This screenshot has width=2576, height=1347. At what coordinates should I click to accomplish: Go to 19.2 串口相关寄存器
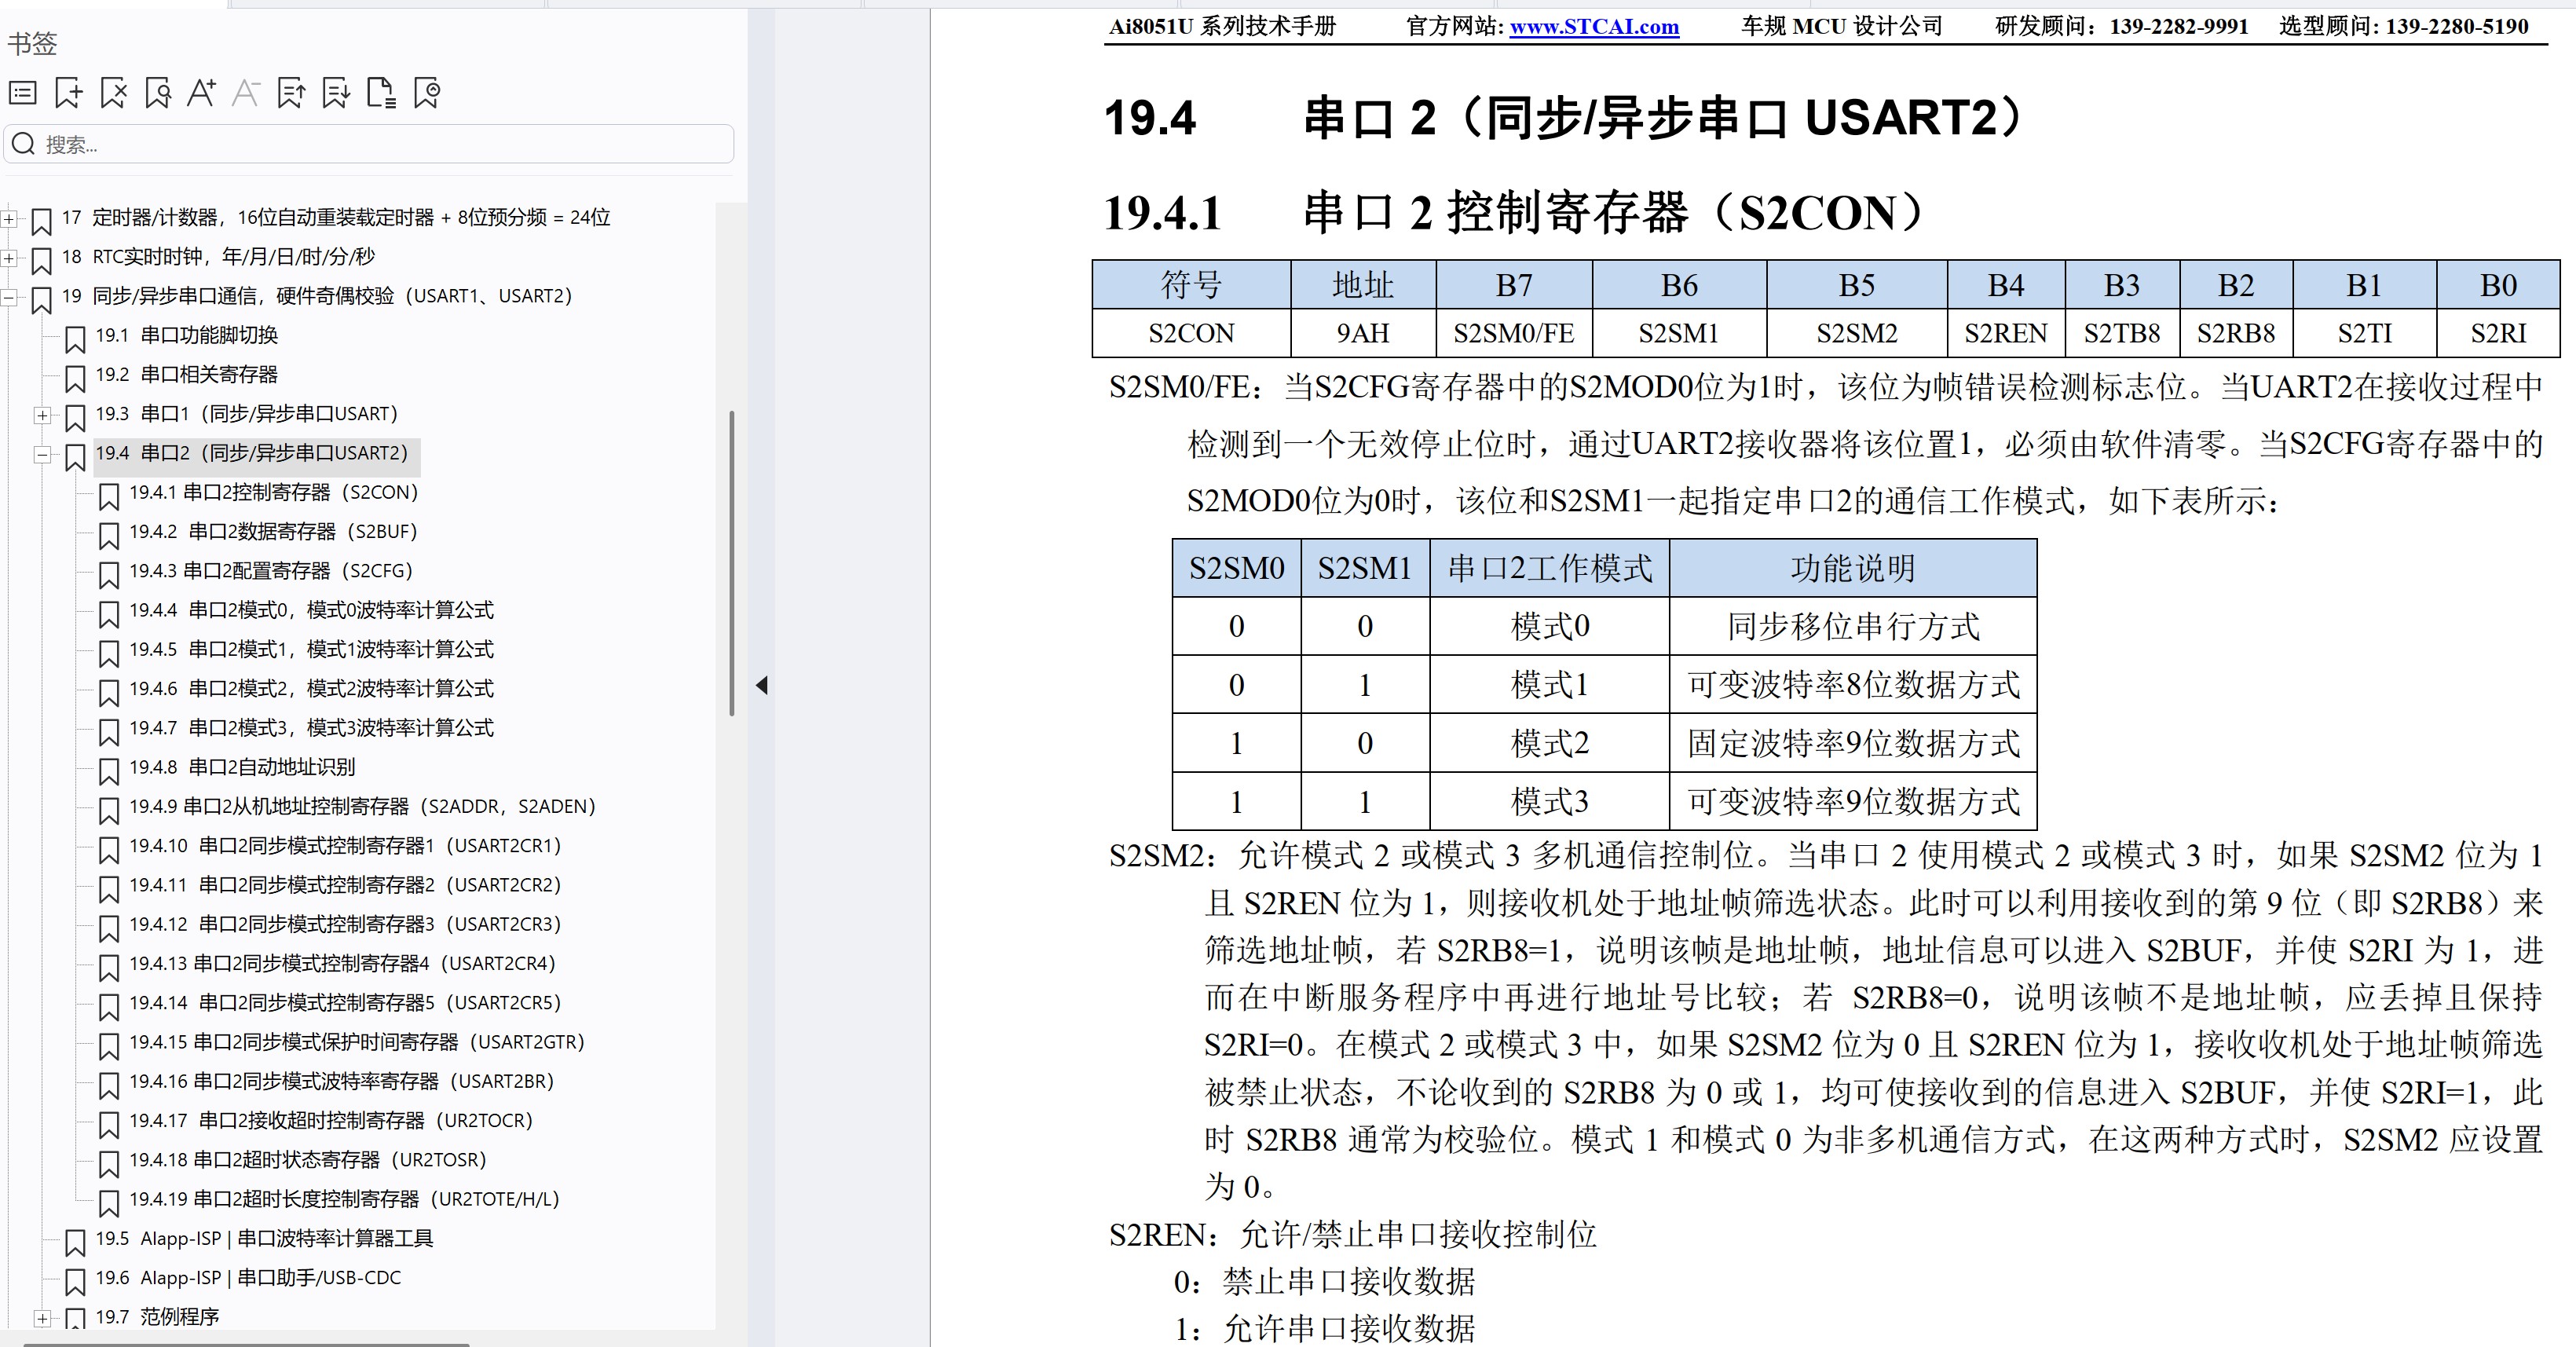(x=187, y=374)
